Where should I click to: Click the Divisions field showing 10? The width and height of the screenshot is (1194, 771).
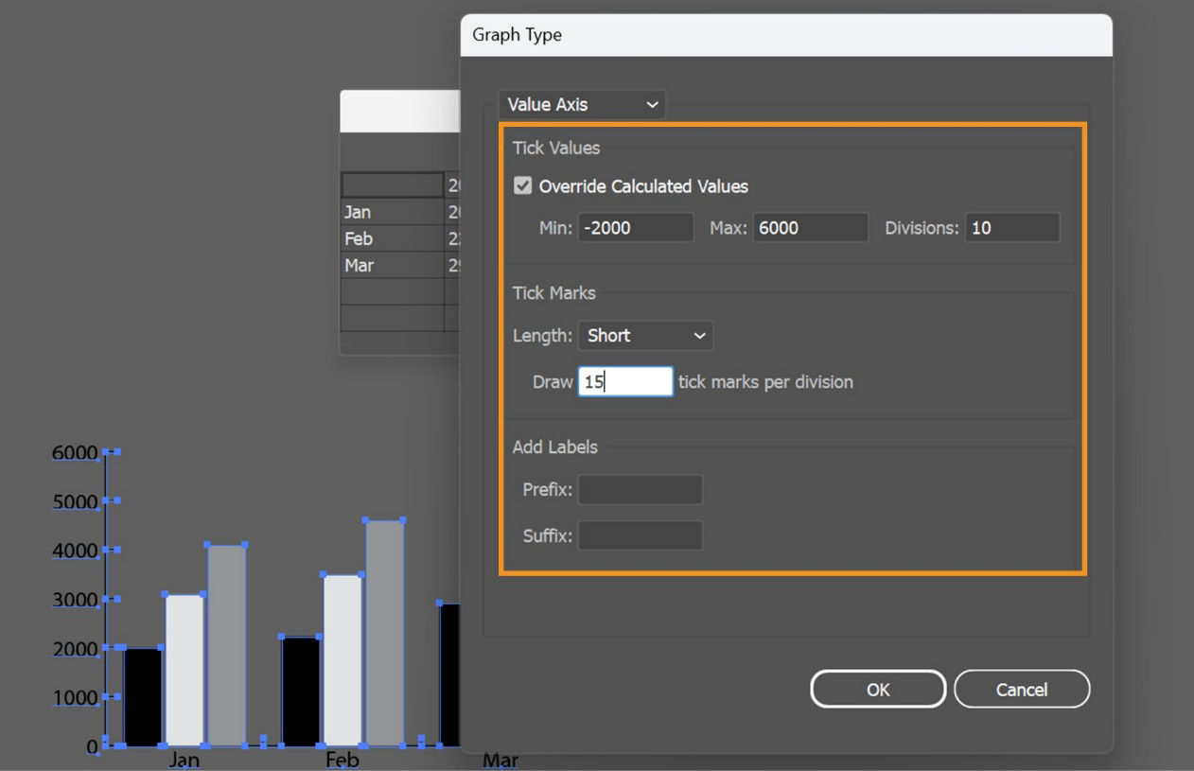tap(1011, 227)
